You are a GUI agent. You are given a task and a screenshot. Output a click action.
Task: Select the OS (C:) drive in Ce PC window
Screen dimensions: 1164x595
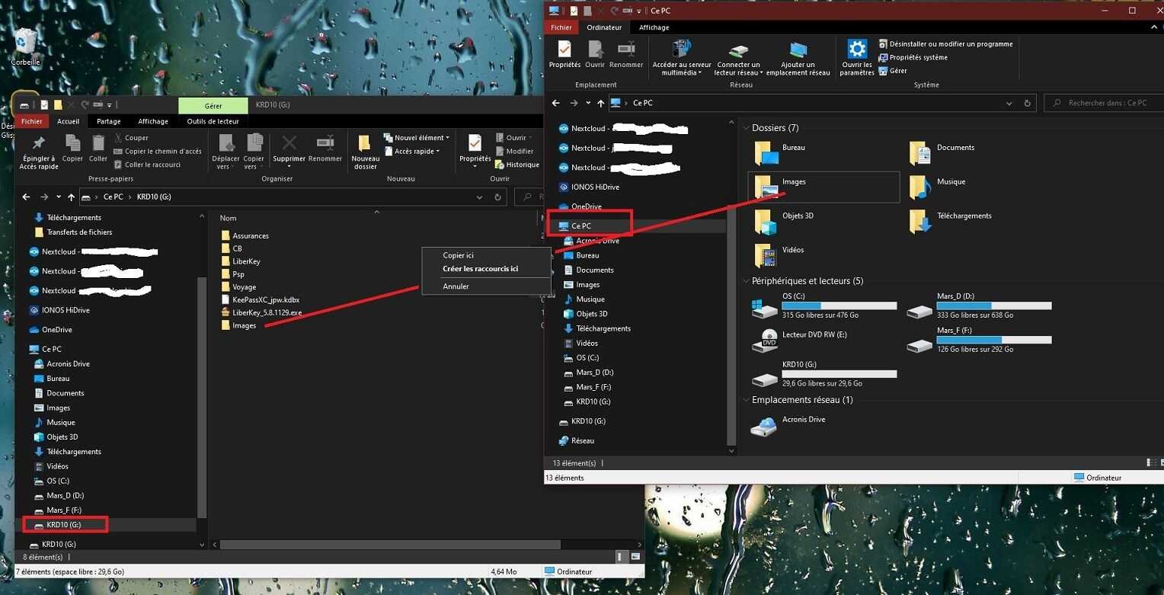click(823, 305)
